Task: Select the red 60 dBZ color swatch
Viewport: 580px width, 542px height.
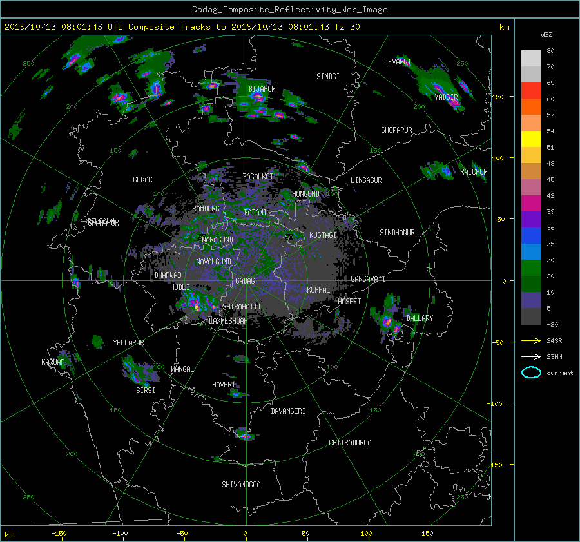Action: pyautogui.click(x=531, y=91)
